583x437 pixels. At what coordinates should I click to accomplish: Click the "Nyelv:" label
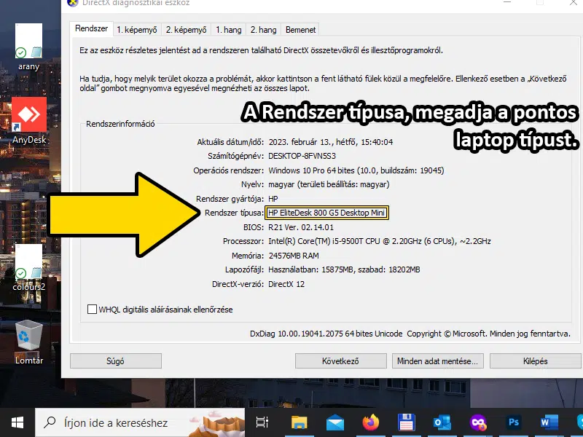pos(252,184)
